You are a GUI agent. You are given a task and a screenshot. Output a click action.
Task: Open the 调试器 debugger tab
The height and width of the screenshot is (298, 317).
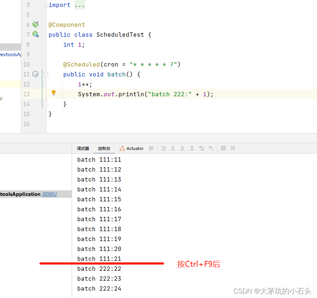point(83,148)
